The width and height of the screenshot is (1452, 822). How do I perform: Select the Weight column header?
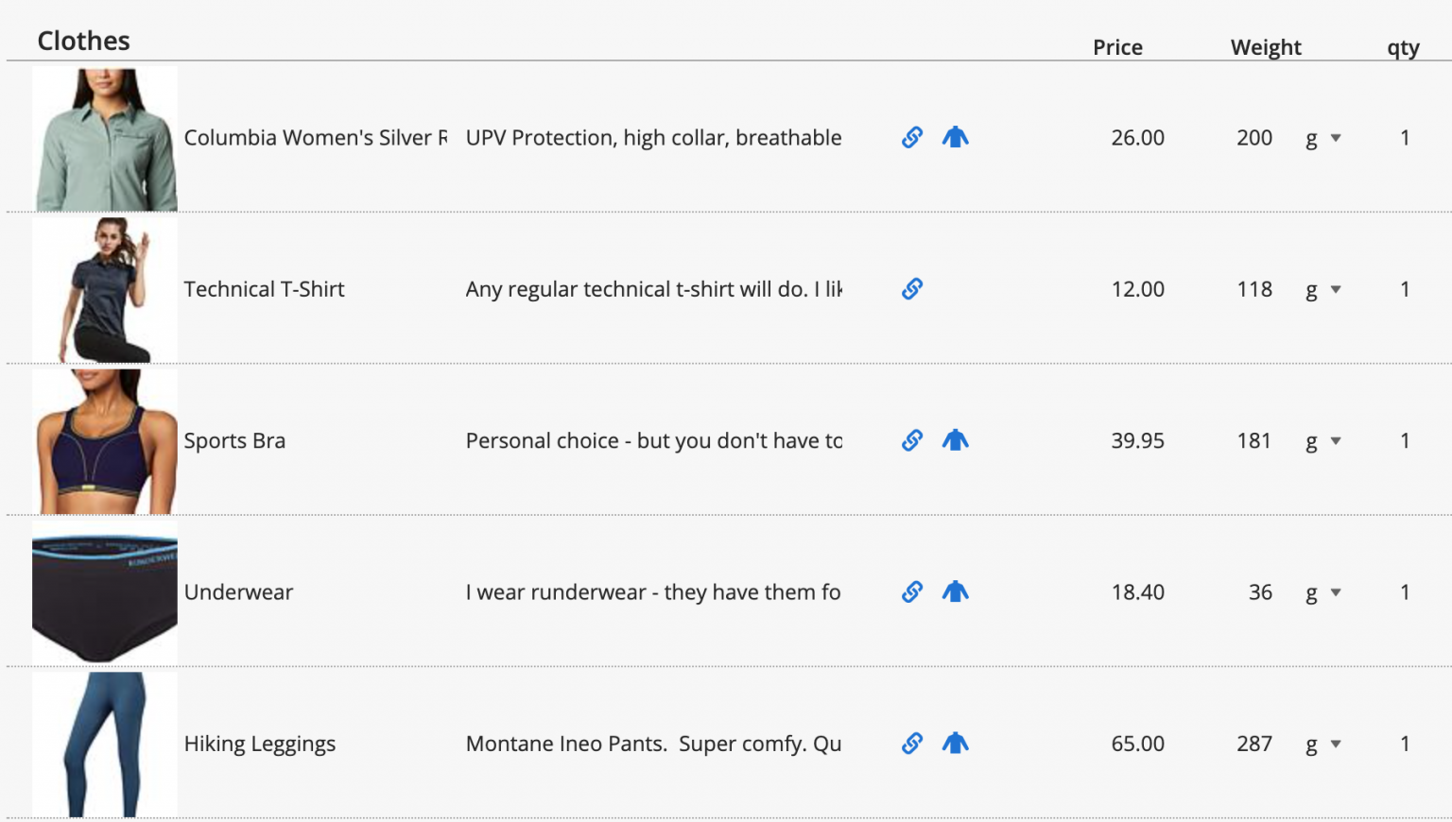coord(1266,47)
